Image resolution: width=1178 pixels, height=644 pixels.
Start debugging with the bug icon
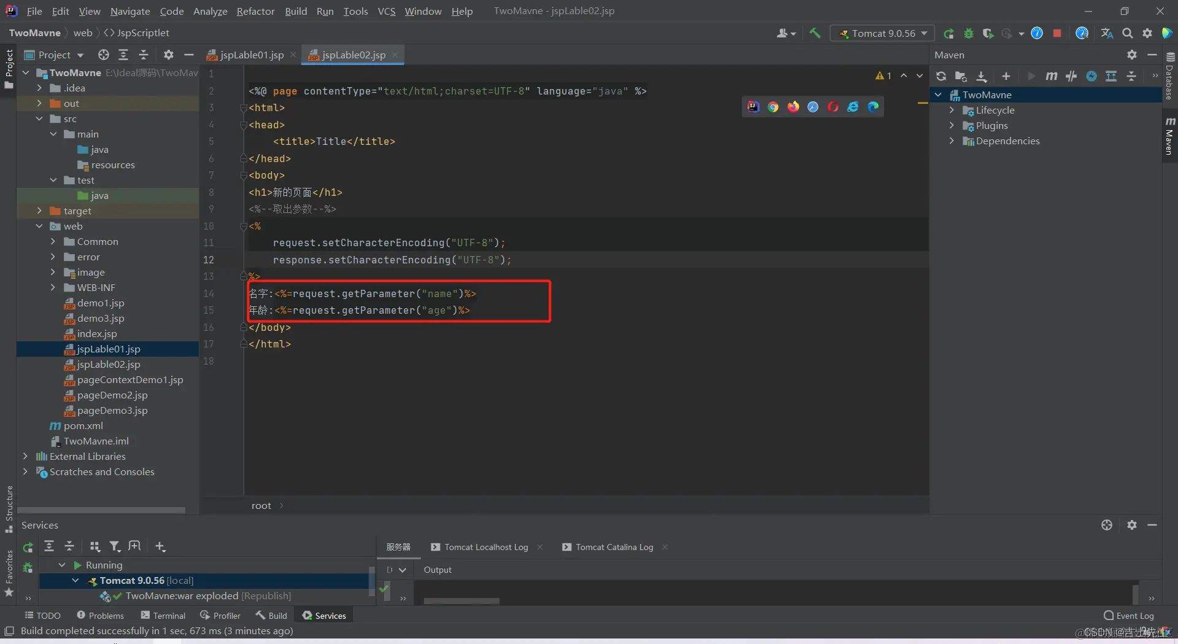(969, 33)
